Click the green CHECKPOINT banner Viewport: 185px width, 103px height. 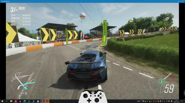[x=104, y=33]
